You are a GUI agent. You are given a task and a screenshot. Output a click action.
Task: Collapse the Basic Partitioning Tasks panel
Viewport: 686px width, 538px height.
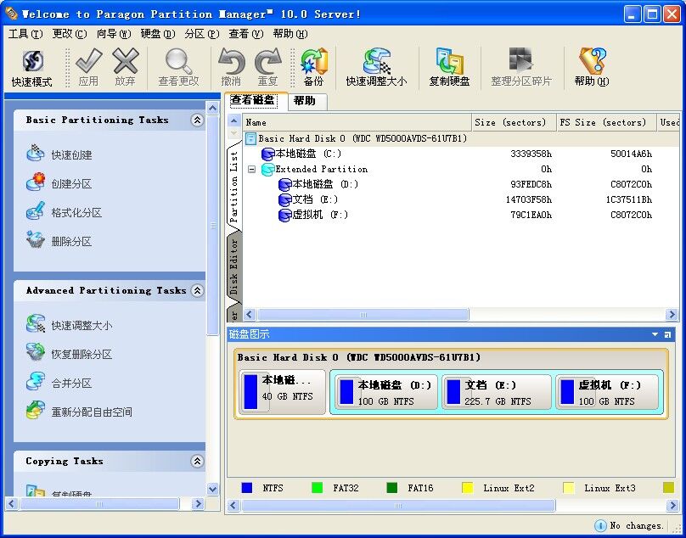pyautogui.click(x=197, y=120)
